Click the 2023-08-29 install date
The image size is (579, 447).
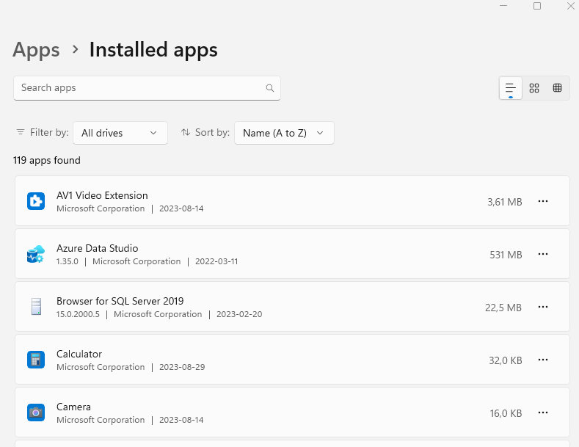click(182, 367)
